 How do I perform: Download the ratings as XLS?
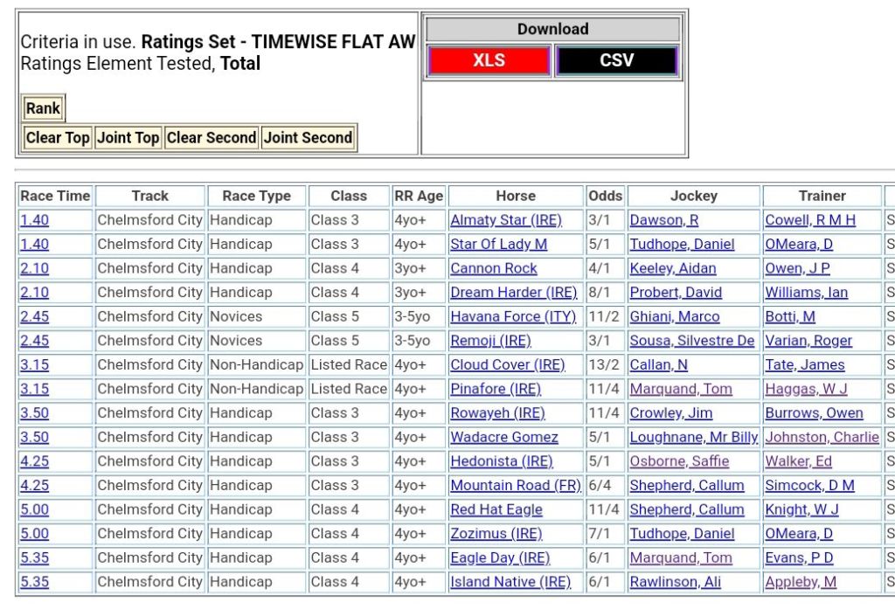click(489, 60)
